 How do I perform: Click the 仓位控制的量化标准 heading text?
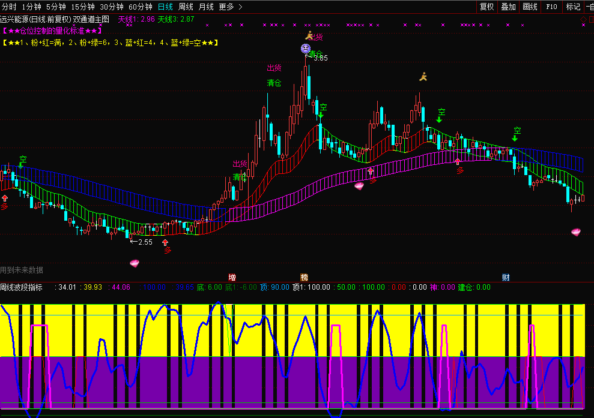[x=52, y=31]
